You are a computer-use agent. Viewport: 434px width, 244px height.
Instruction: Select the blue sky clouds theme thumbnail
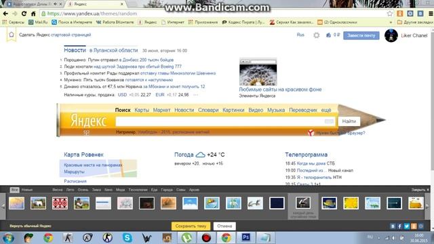point(190,203)
